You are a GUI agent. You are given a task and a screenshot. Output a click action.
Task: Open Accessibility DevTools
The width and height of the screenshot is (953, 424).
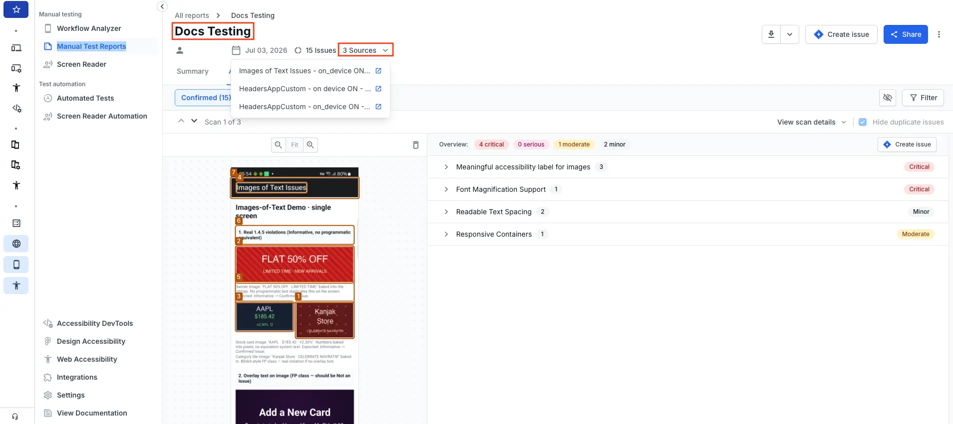point(95,323)
